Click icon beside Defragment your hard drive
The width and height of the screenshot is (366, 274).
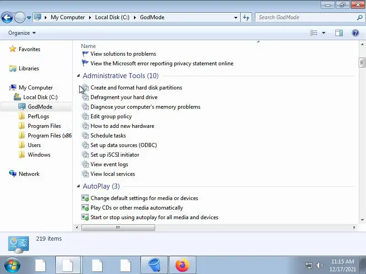click(x=85, y=97)
